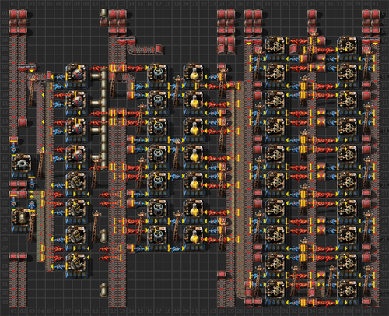This screenshot has height=316, width=389.
Task: Click bottom robot frame assembler in columns 29-31
Action: (x=276, y=293)
